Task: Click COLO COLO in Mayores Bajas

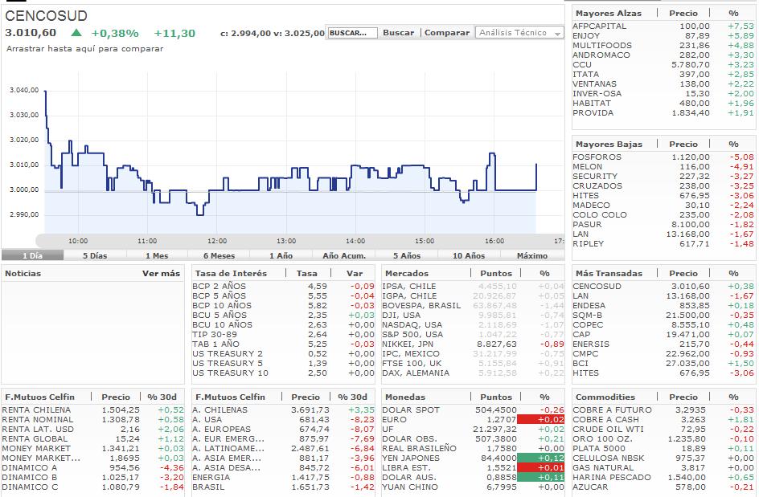Action: coord(599,214)
